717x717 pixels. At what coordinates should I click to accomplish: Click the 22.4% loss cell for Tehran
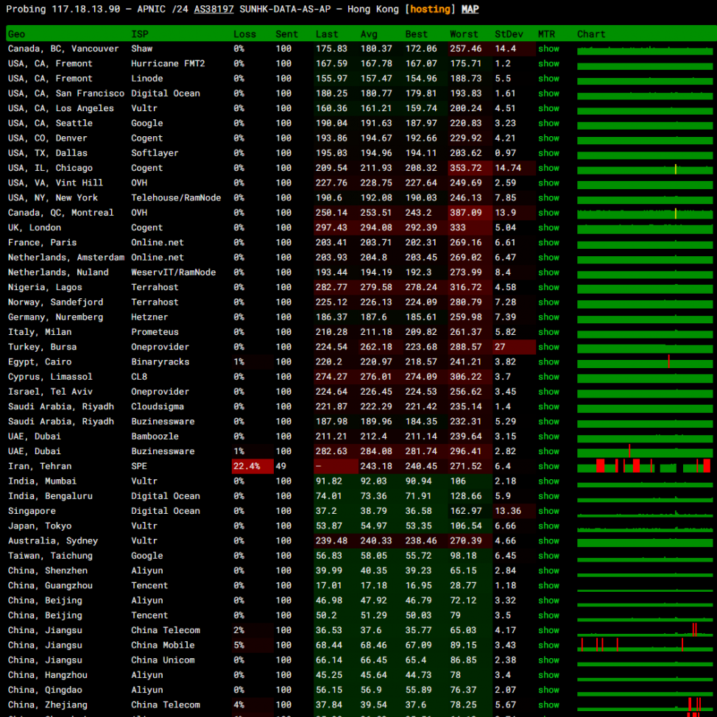click(252, 467)
